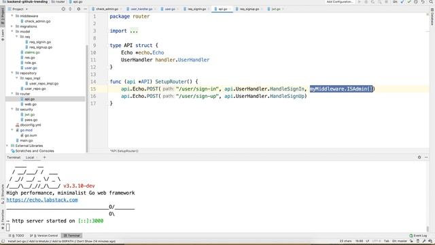Image resolution: width=435 pixels, height=245 pixels.
Task: Switch to req_signin.go tab
Action: tap(196, 9)
